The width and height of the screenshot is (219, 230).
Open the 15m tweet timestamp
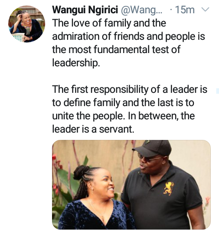(185, 10)
